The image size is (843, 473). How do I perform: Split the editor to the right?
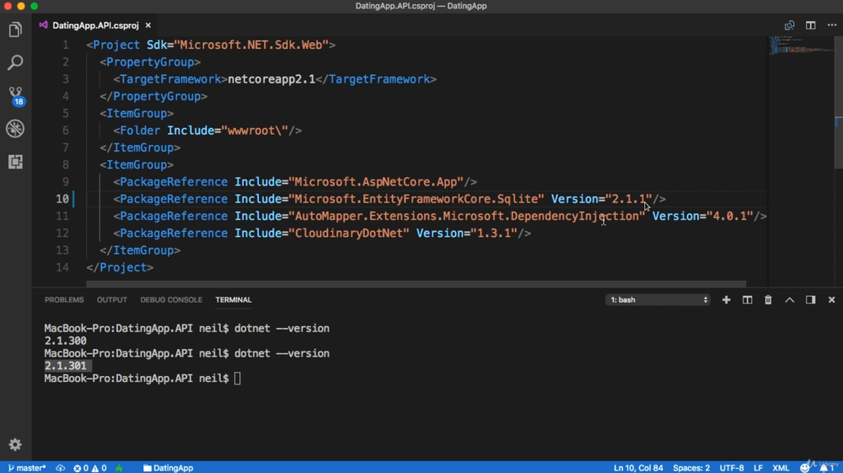(811, 25)
